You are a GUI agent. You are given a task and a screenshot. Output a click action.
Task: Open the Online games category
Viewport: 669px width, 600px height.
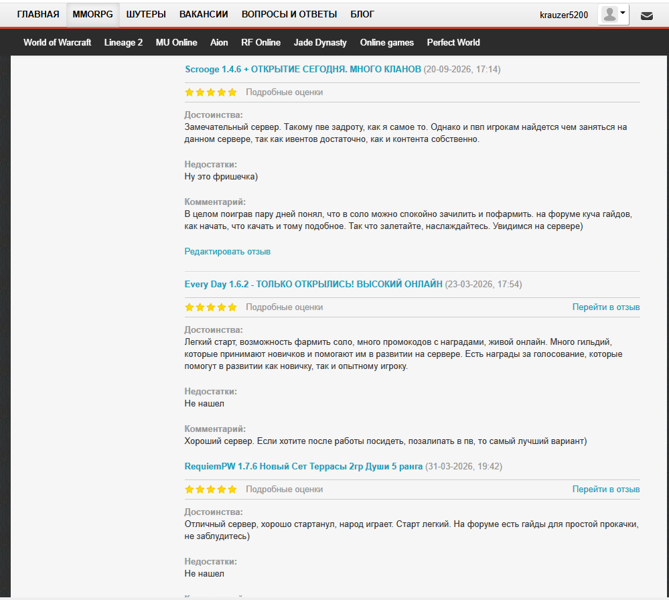coord(386,43)
